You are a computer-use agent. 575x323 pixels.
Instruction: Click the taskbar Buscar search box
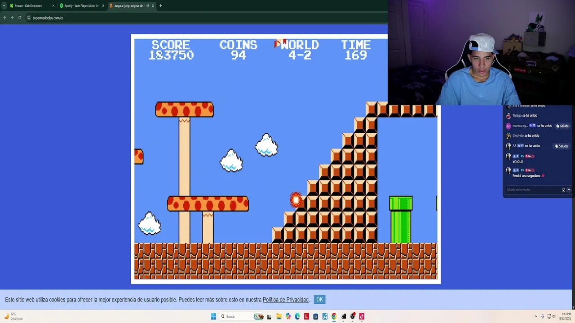pyautogui.click(x=241, y=316)
